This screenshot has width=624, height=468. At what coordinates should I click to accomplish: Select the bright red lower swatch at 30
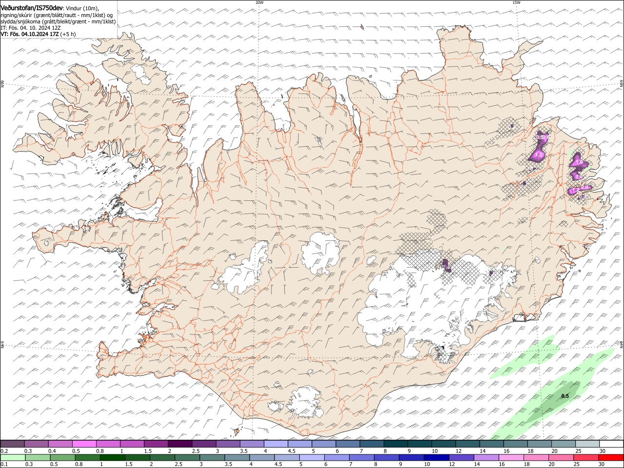click(611, 458)
